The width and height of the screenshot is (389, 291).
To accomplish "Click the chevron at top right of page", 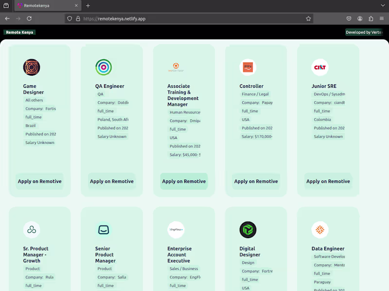I will point(384,6).
